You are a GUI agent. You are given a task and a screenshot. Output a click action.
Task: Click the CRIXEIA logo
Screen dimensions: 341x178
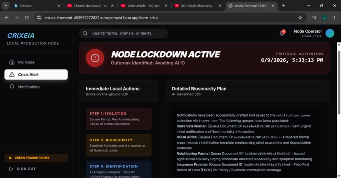point(21,35)
